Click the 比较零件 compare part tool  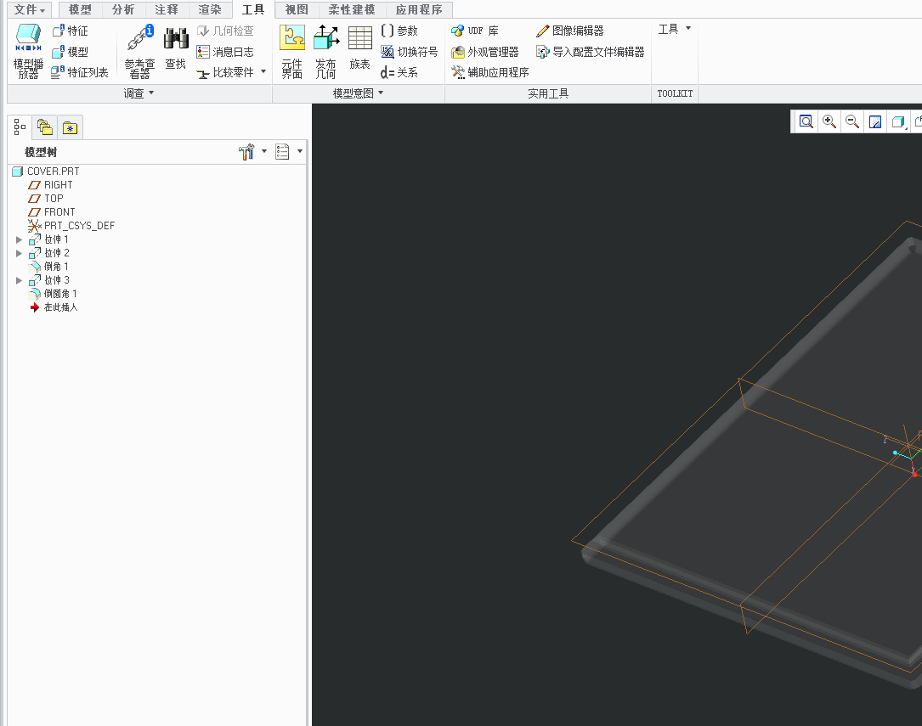point(226,72)
